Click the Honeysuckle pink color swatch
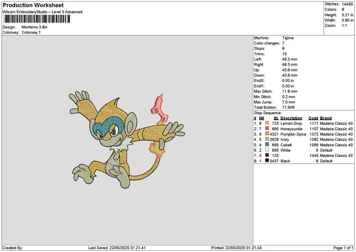The width and height of the screenshot is (356, 252). pos(267,128)
